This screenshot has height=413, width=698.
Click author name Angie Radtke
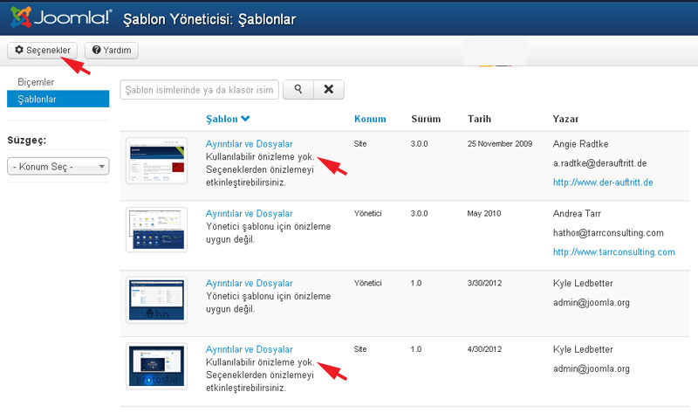pyautogui.click(x=580, y=144)
